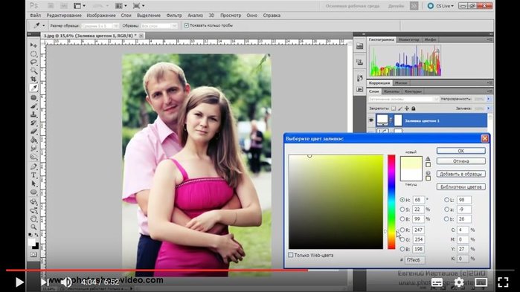Click the lock transparent pixels icon

click(x=394, y=108)
